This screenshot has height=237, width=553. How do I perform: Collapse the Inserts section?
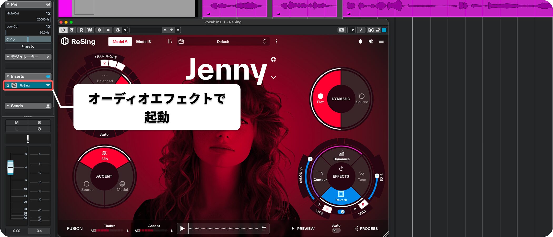click(8, 76)
